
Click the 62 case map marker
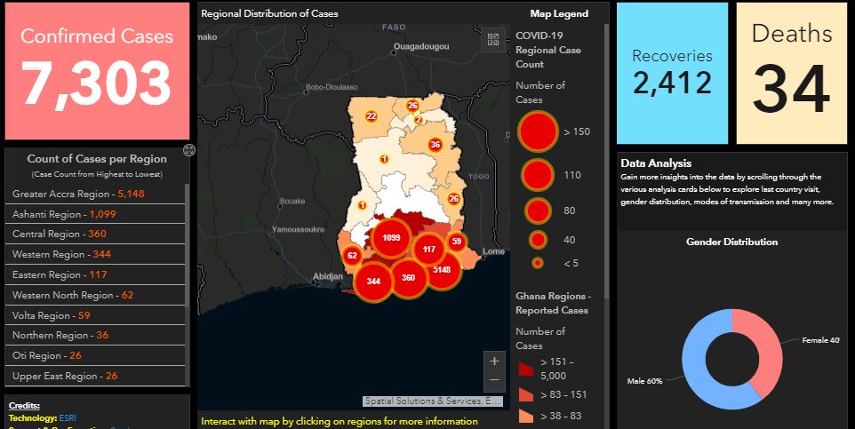click(352, 256)
